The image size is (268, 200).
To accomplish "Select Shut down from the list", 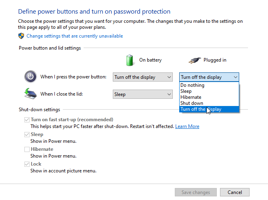I will pos(192,103).
